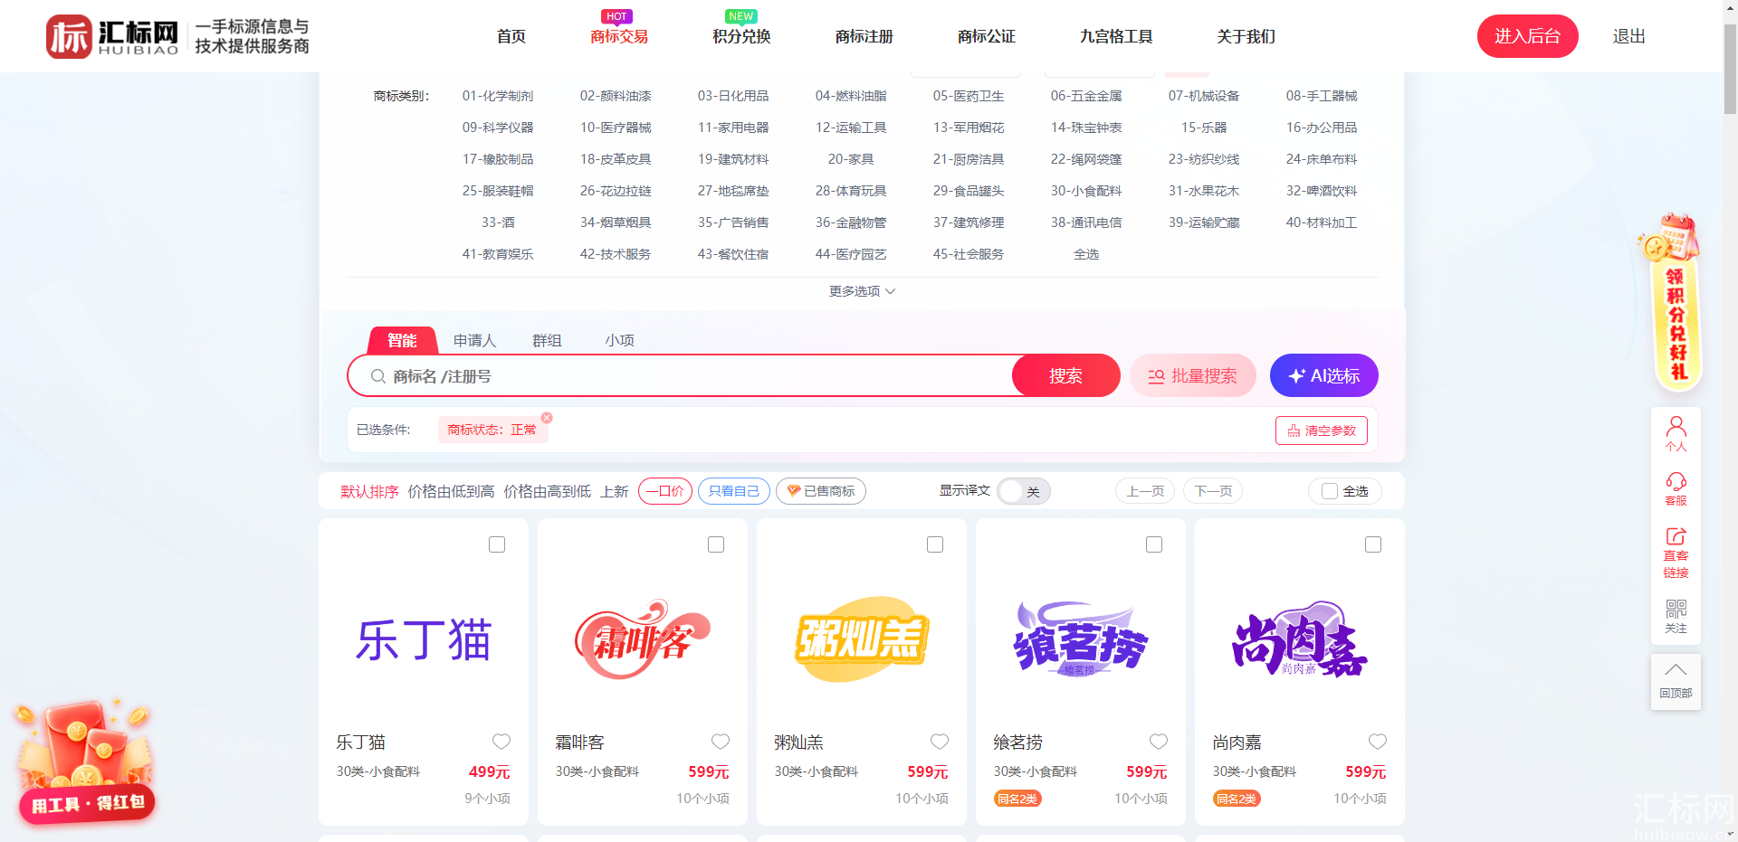This screenshot has height=842, width=1738.
Task: Check the 尚肉嘉 card checkbox
Action: (x=1373, y=544)
